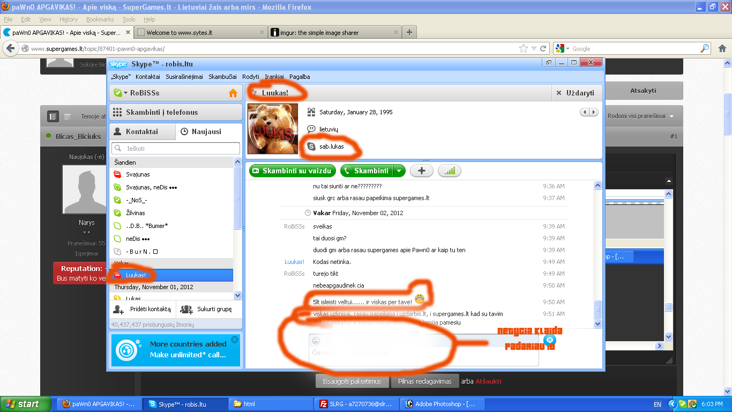Screen dimensions: 732x412
Task: Close the Skype promo banner
Action: (234, 340)
